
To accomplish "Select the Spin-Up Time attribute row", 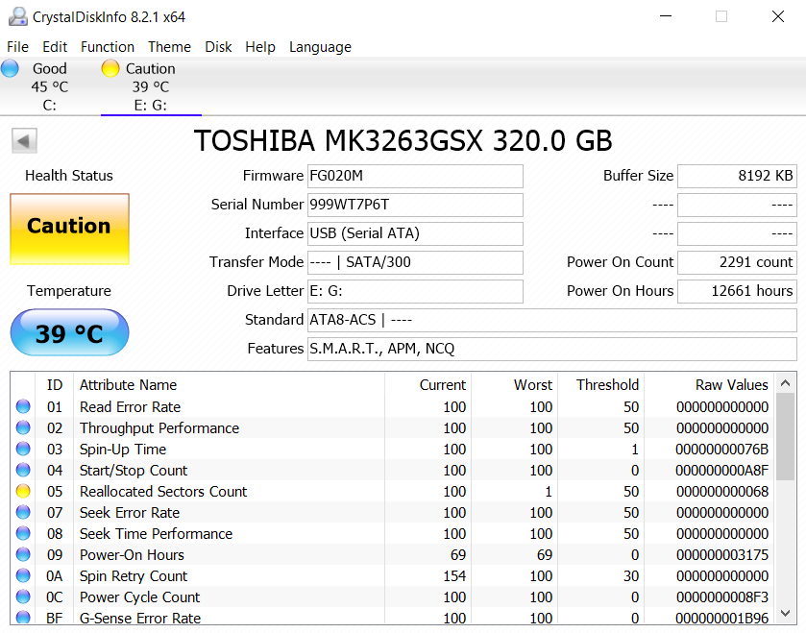I will [x=393, y=449].
